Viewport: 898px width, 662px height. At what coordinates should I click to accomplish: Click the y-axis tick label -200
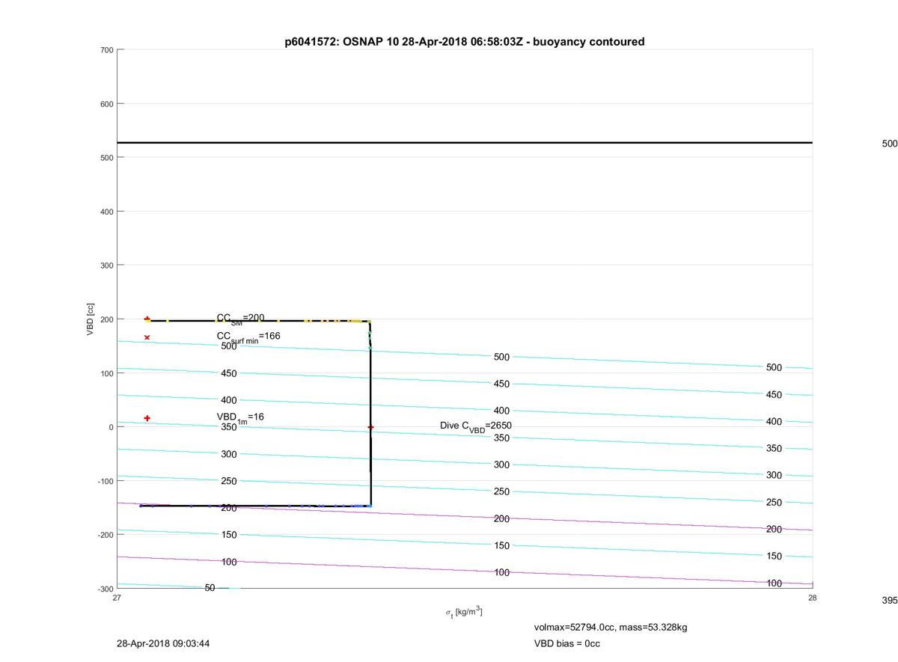click(x=105, y=535)
